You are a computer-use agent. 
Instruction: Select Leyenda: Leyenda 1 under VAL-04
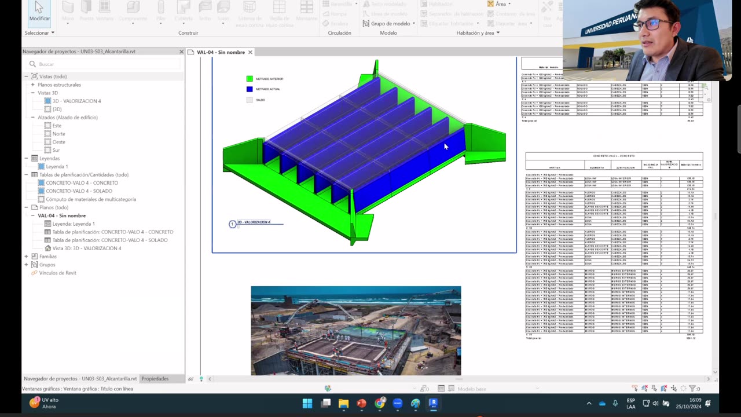[74, 224]
